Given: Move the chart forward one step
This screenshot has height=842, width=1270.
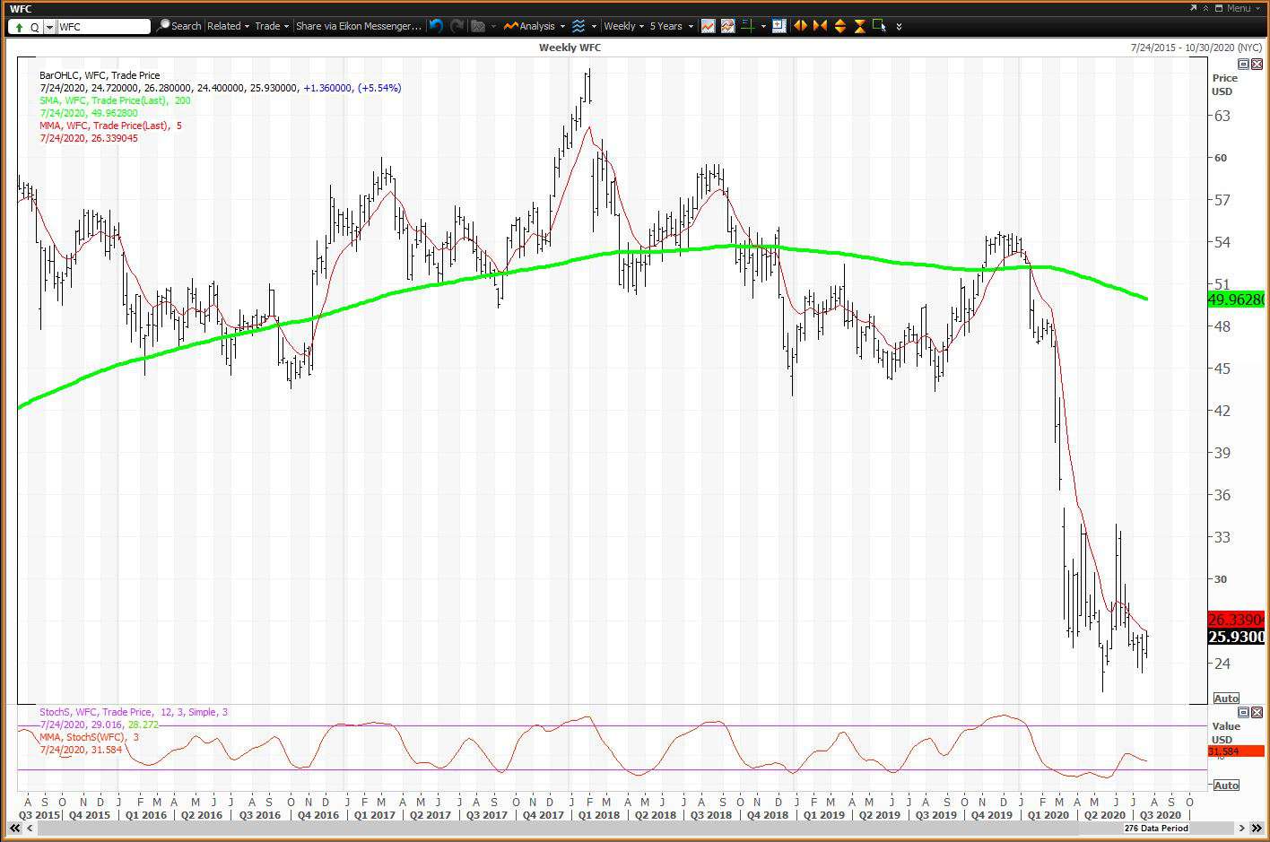Looking at the screenshot, I should tap(1241, 828).
